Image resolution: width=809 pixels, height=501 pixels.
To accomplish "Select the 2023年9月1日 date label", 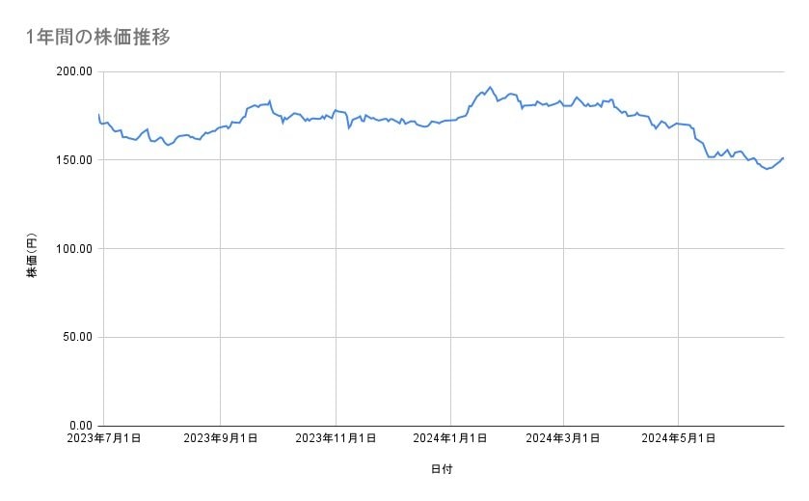I will point(221,438).
